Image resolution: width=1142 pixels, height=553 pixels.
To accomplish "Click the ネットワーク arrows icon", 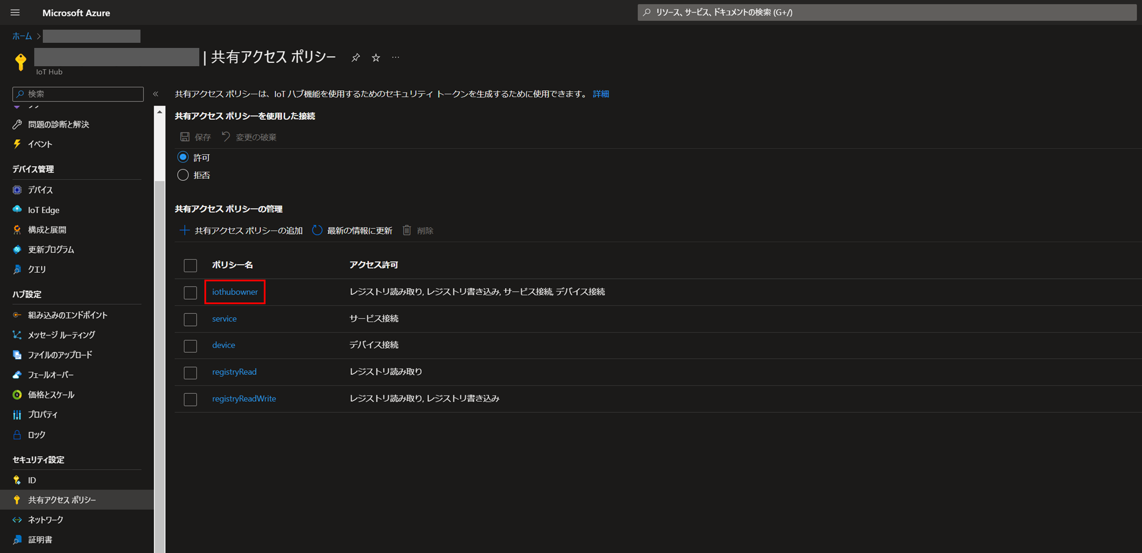I will (17, 520).
